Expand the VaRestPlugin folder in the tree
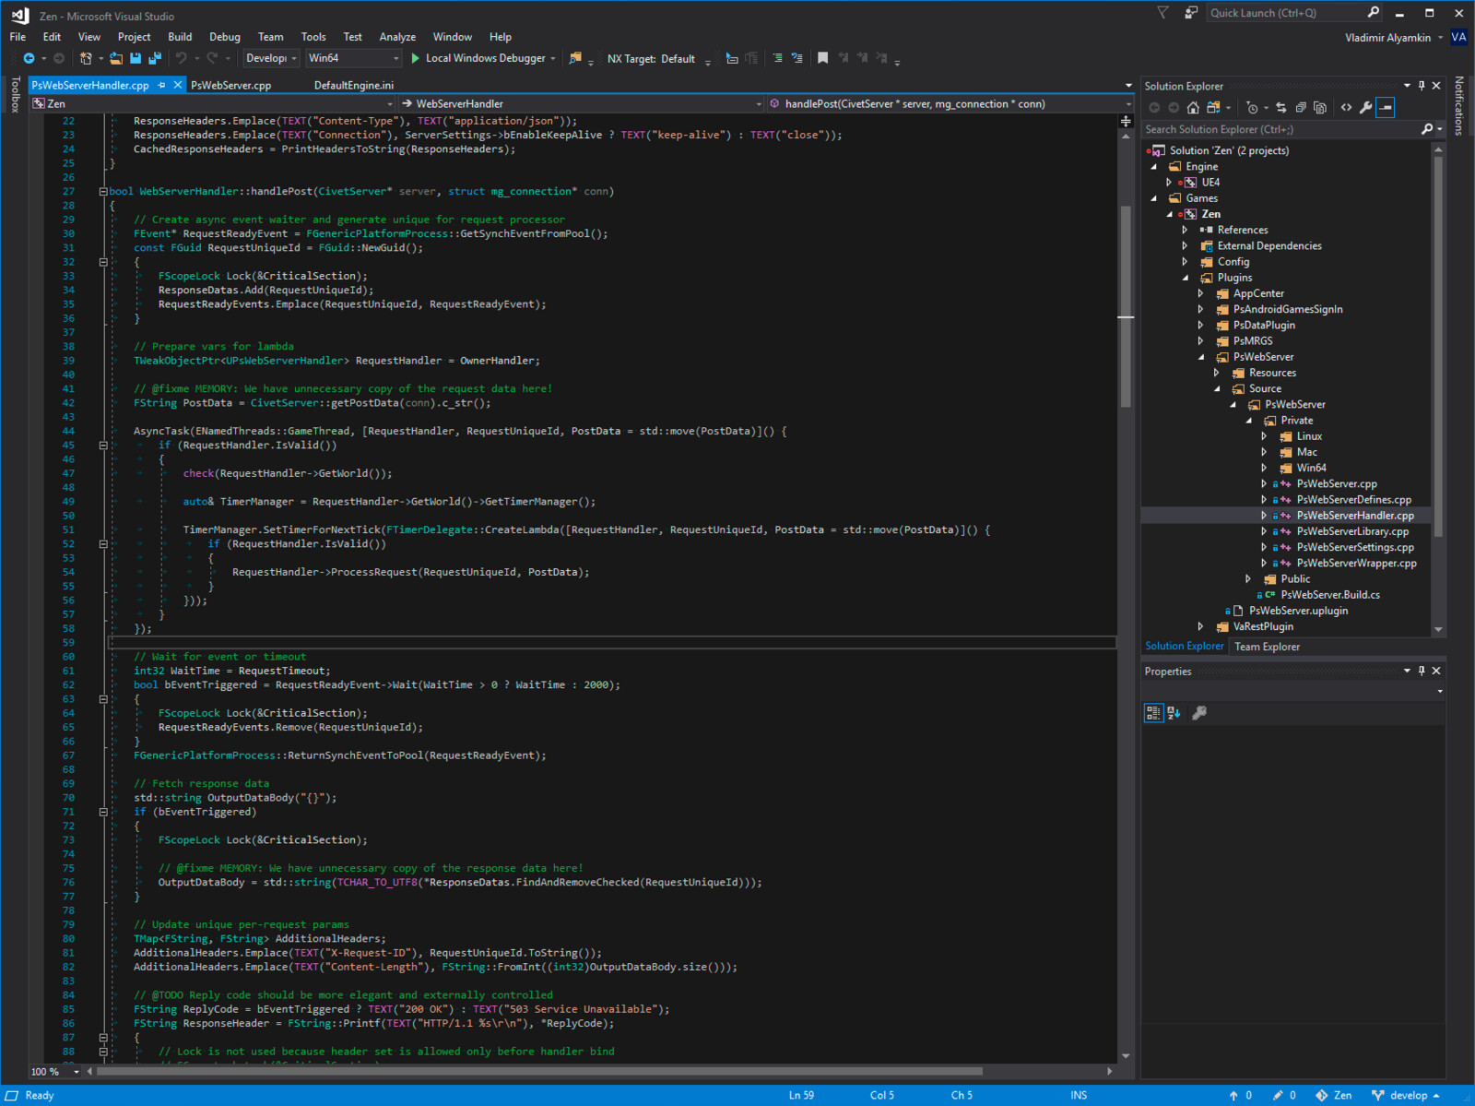 click(1200, 626)
